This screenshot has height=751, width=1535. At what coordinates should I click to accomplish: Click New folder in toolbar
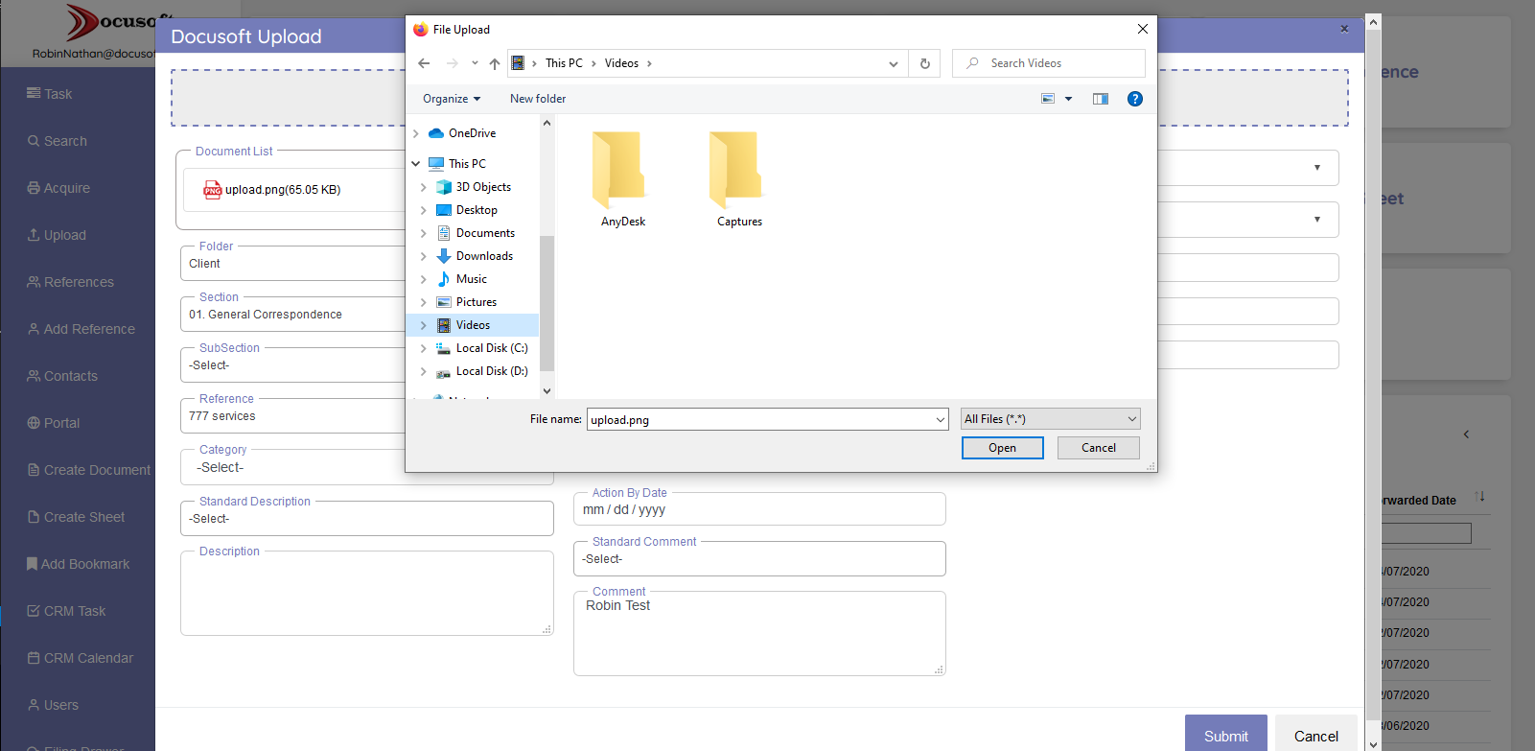coord(538,99)
